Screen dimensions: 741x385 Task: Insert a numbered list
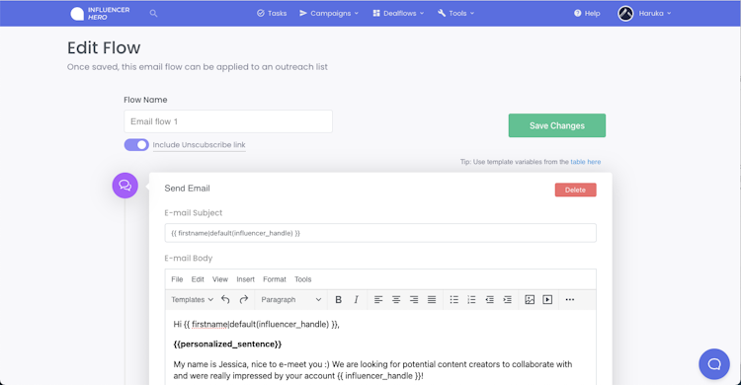[x=471, y=299]
